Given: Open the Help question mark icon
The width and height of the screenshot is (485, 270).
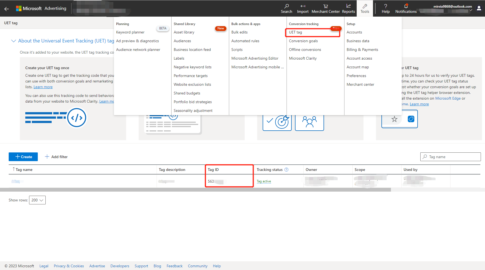Looking at the screenshot, I should (x=385, y=8).
